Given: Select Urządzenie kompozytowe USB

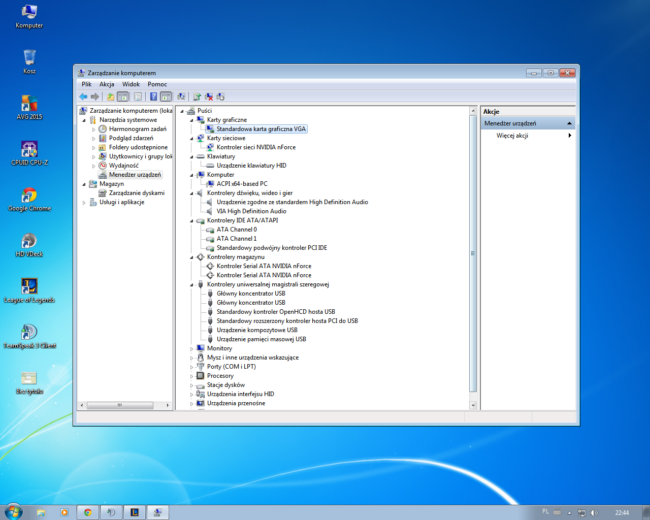Looking at the screenshot, I should point(257,330).
